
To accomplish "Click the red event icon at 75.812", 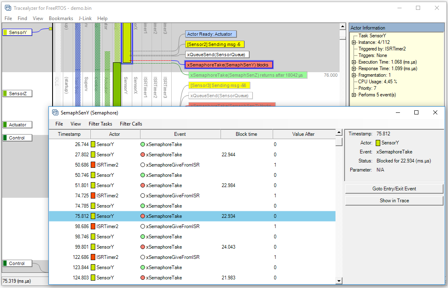I will point(142,216).
